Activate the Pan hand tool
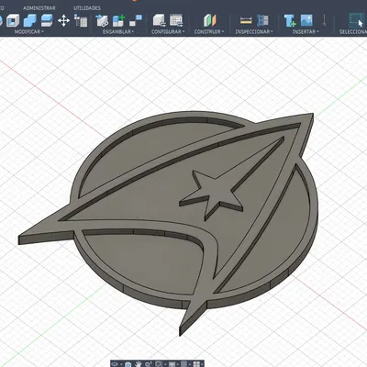This screenshot has height=367, width=367. pyautogui.click(x=139, y=364)
